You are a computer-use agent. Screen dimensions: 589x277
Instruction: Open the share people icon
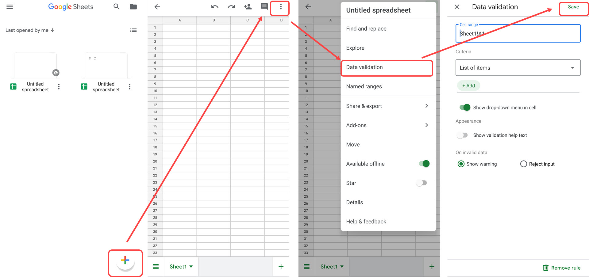[248, 6]
